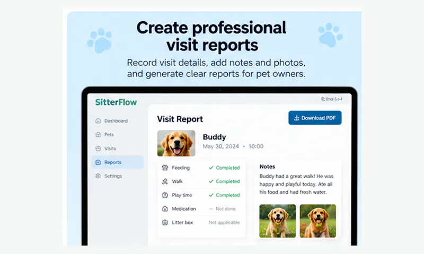Viewport: 424px width, 254px height.
Task: Open the second puppy photo in Notes
Action: click(x=317, y=221)
